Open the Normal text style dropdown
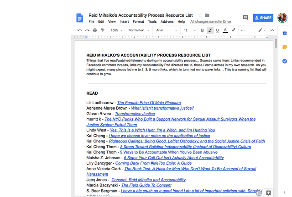 tap(139, 30)
